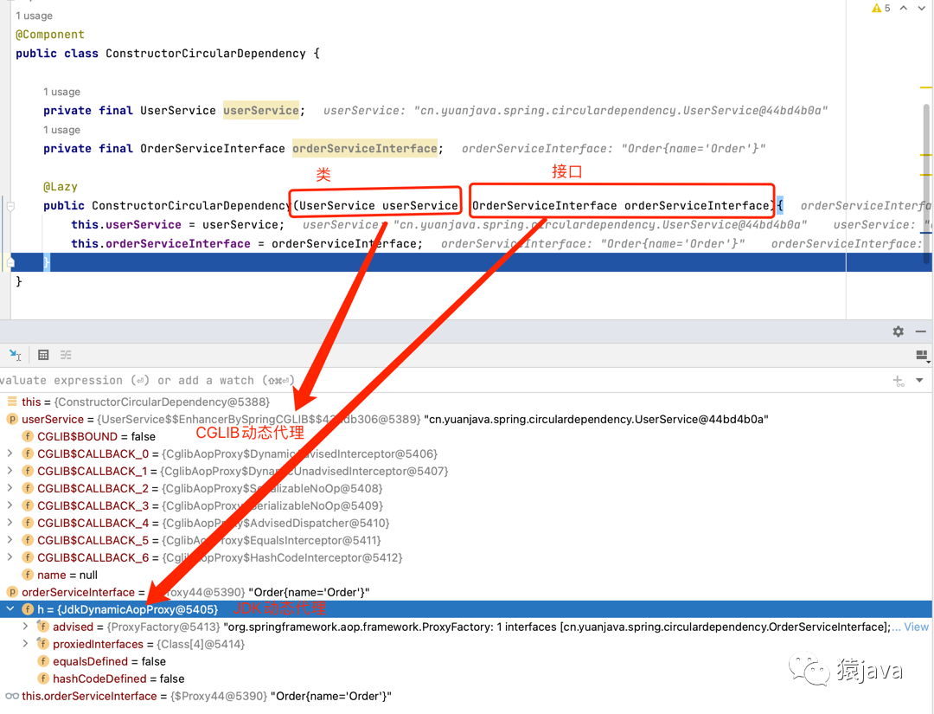Screen dimensions: 934x714
Task: Click the Trace Current Stream Chain icon
Action: [x=66, y=355]
